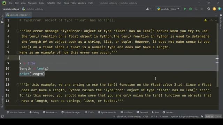Click fold end marker at line 16
This screenshot has height=125, width=223.
point(18,101)
